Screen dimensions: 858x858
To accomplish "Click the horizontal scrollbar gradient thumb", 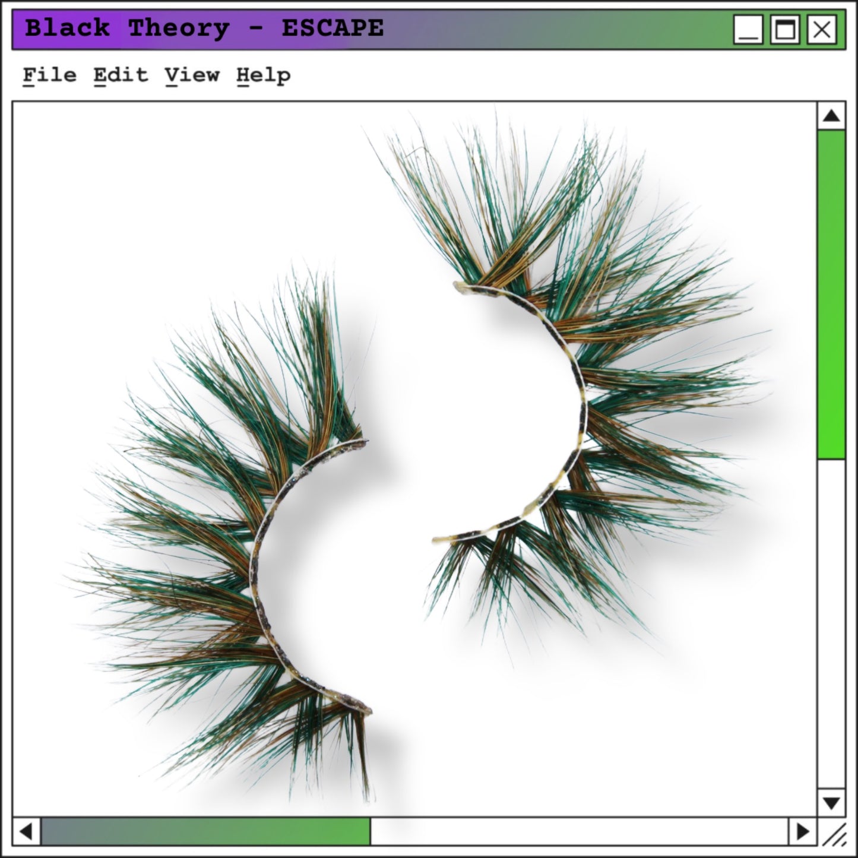I will [x=205, y=831].
